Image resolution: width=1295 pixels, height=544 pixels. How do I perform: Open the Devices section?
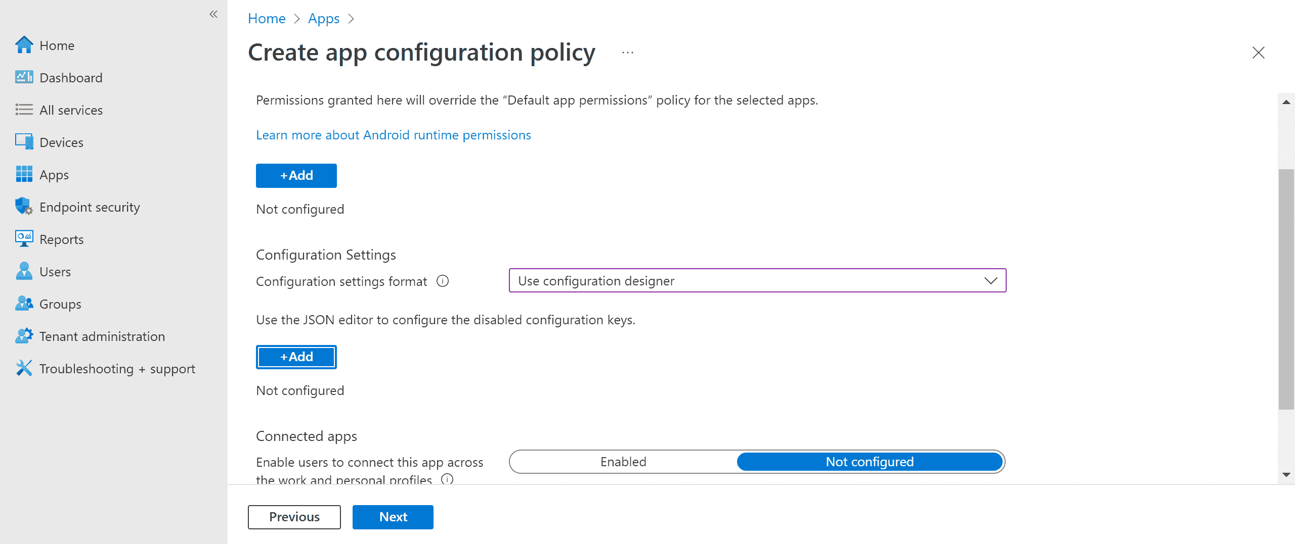61,142
